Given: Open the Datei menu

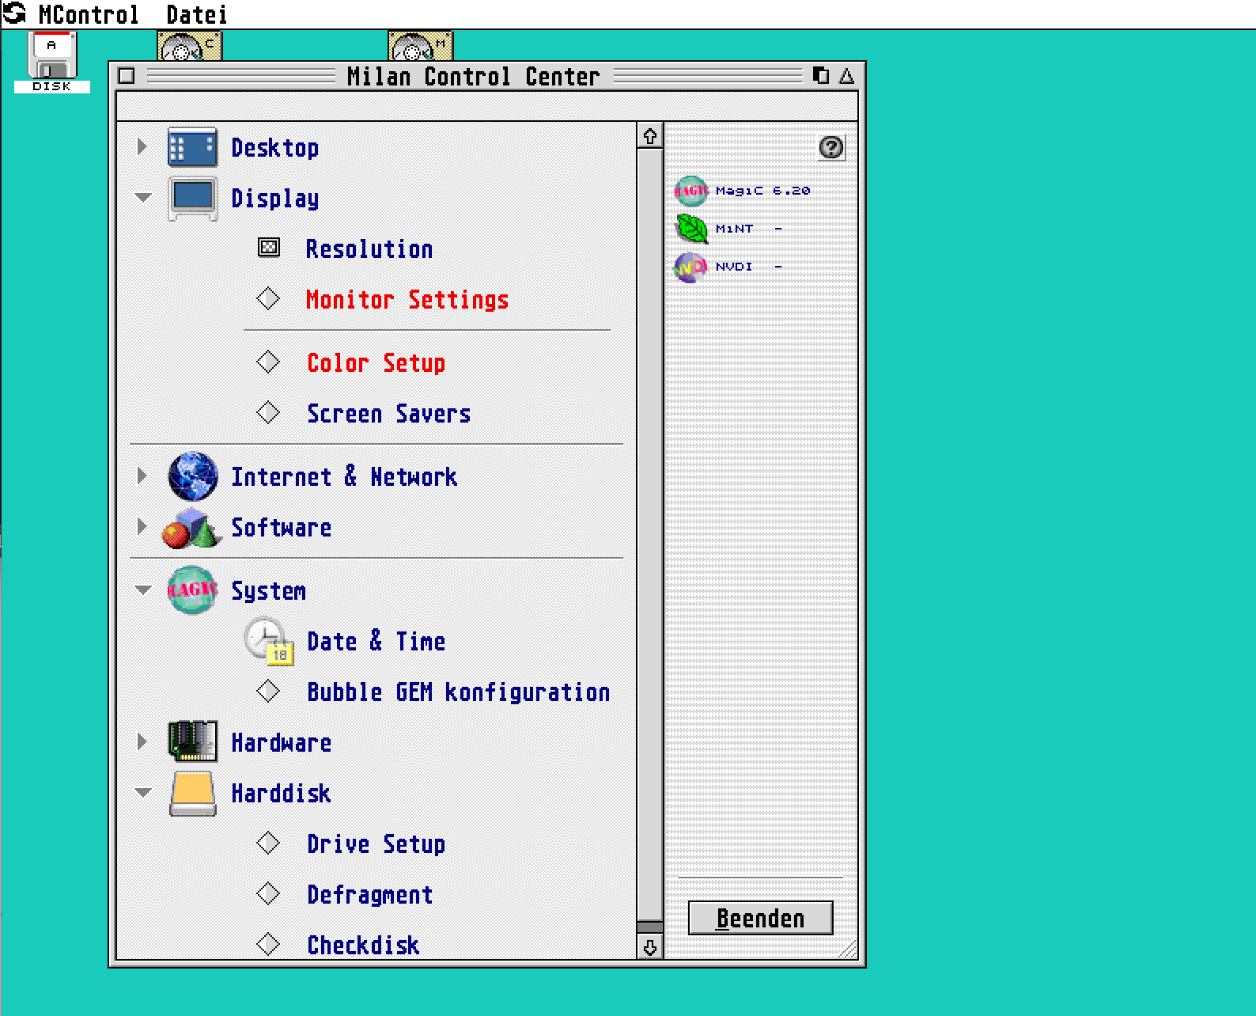Looking at the screenshot, I should 197,14.
